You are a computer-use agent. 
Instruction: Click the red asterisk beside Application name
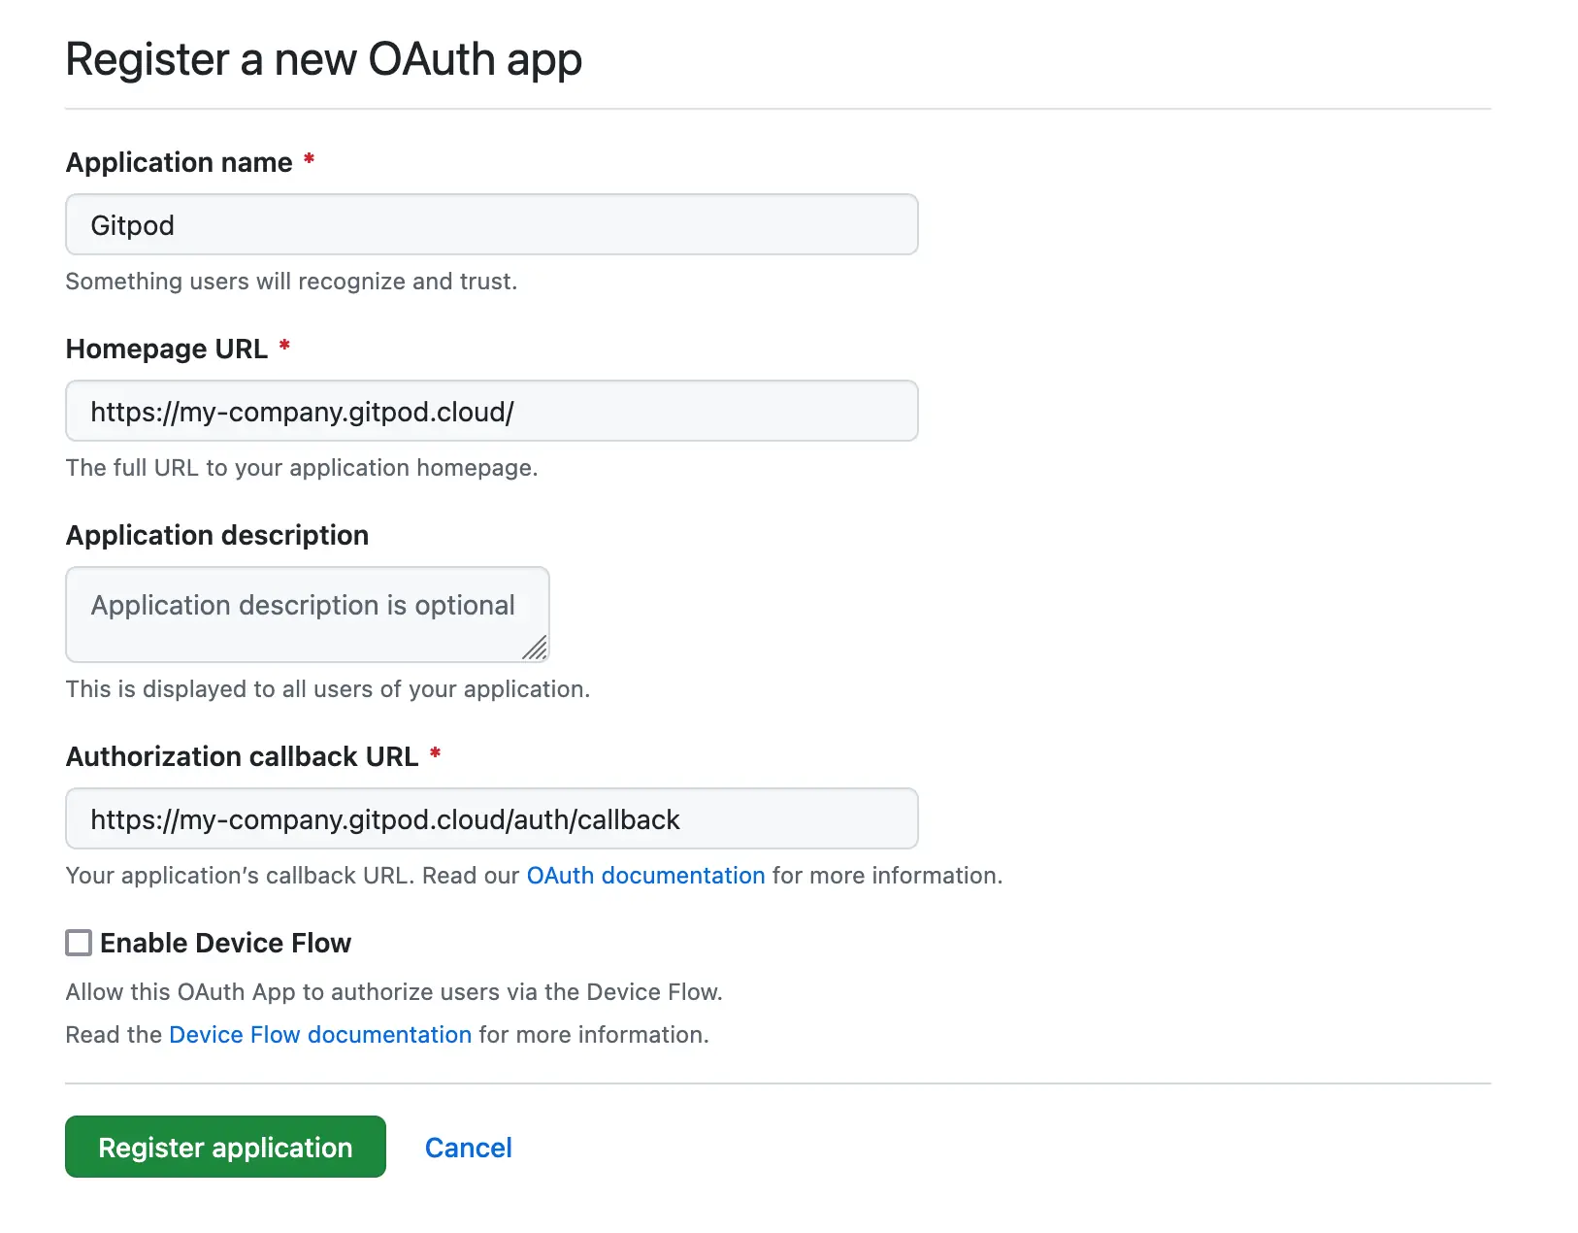[309, 158]
